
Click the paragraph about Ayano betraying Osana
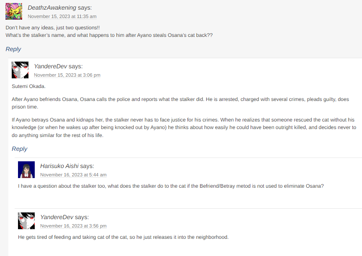[184, 127]
